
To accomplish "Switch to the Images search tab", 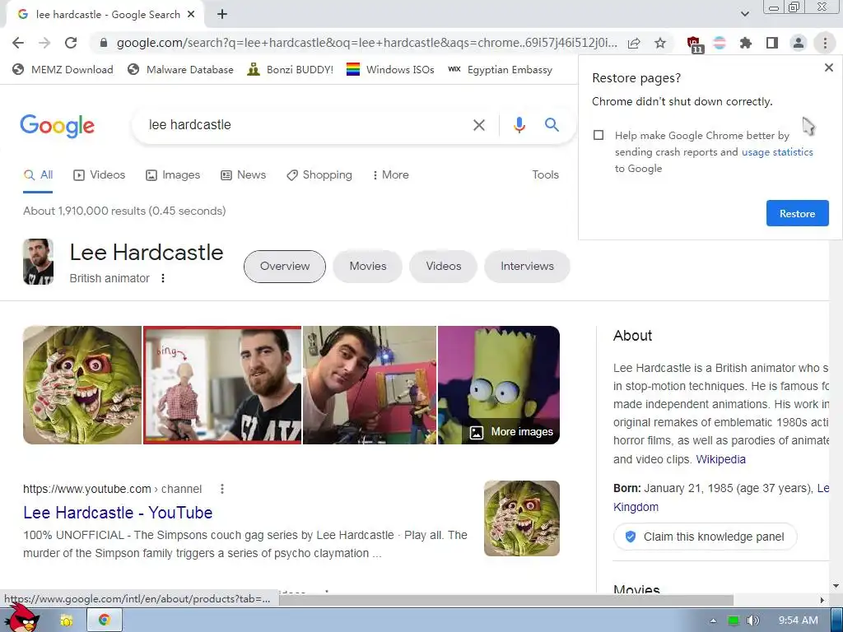I will [173, 175].
